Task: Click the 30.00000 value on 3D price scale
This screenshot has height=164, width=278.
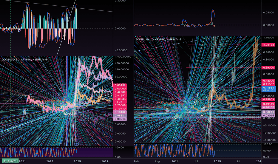Action: click(121, 77)
